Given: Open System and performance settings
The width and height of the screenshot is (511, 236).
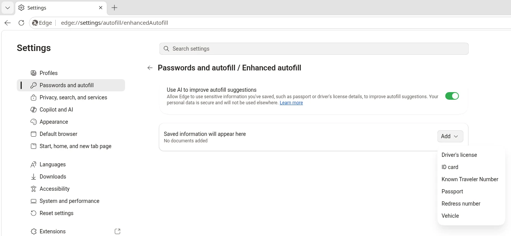Looking at the screenshot, I should coord(71,201).
